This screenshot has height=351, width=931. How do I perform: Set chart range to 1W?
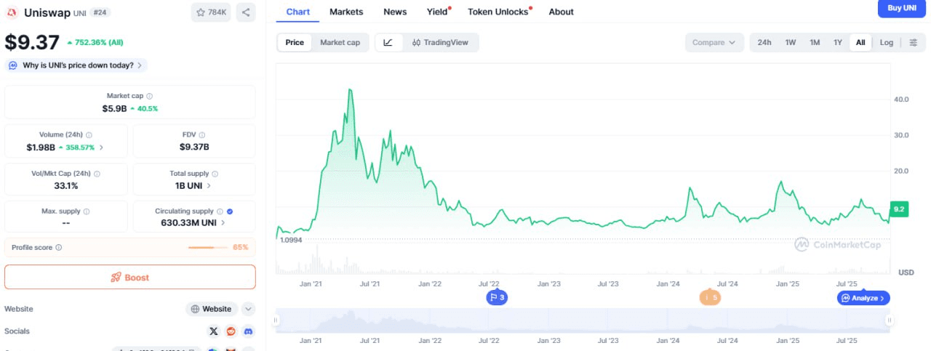click(791, 43)
